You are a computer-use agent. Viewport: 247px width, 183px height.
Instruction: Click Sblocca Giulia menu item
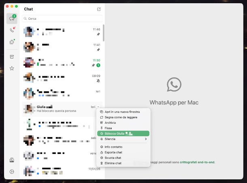coord(123,133)
